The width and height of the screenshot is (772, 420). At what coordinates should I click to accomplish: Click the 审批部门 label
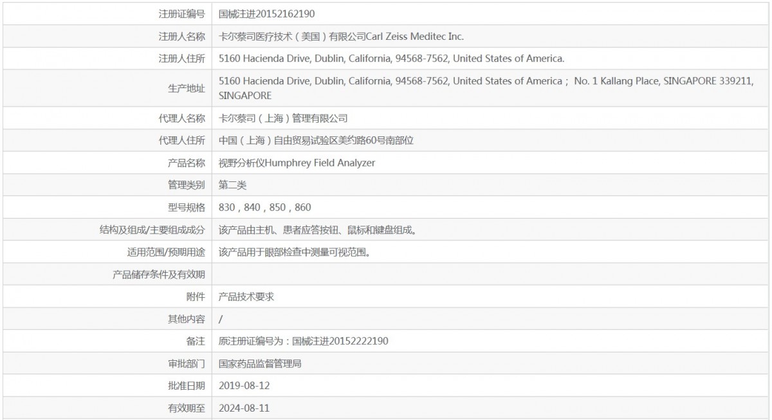click(187, 363)
